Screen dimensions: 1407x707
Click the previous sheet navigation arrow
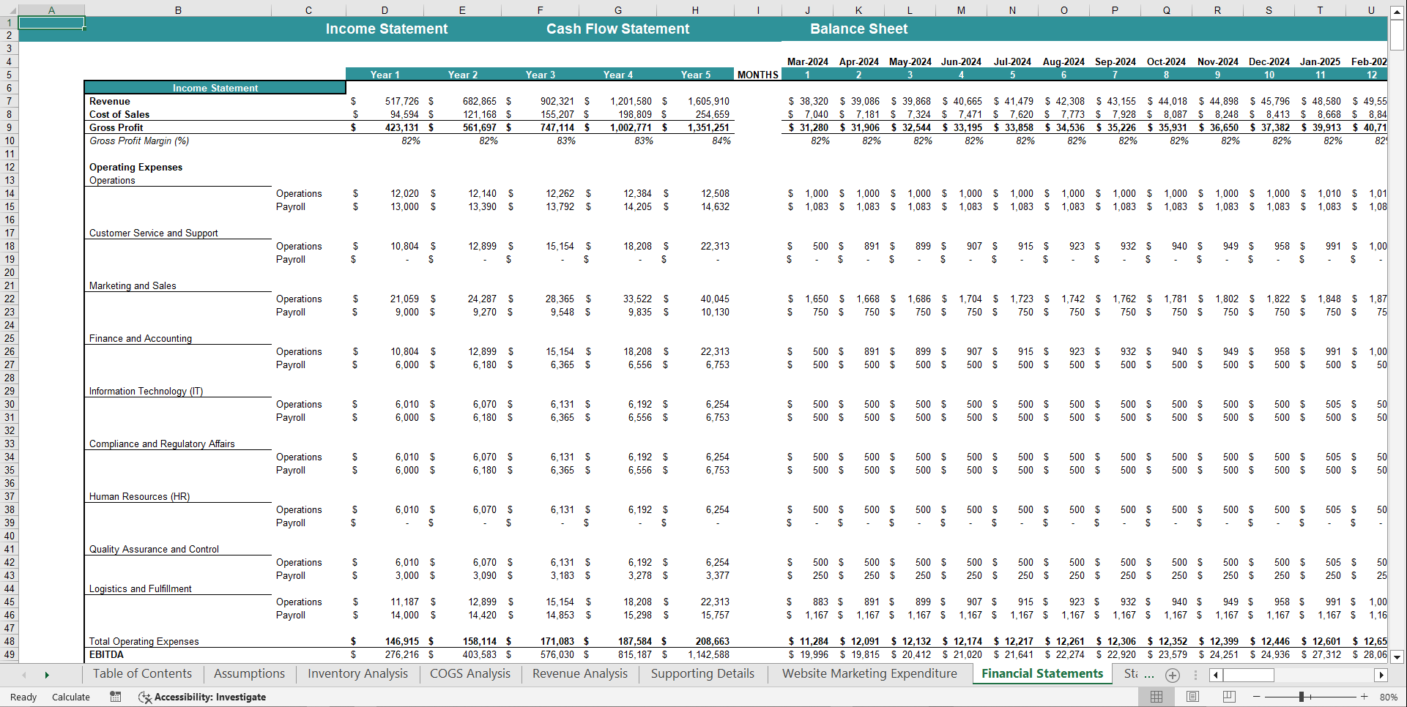[23, 675]
